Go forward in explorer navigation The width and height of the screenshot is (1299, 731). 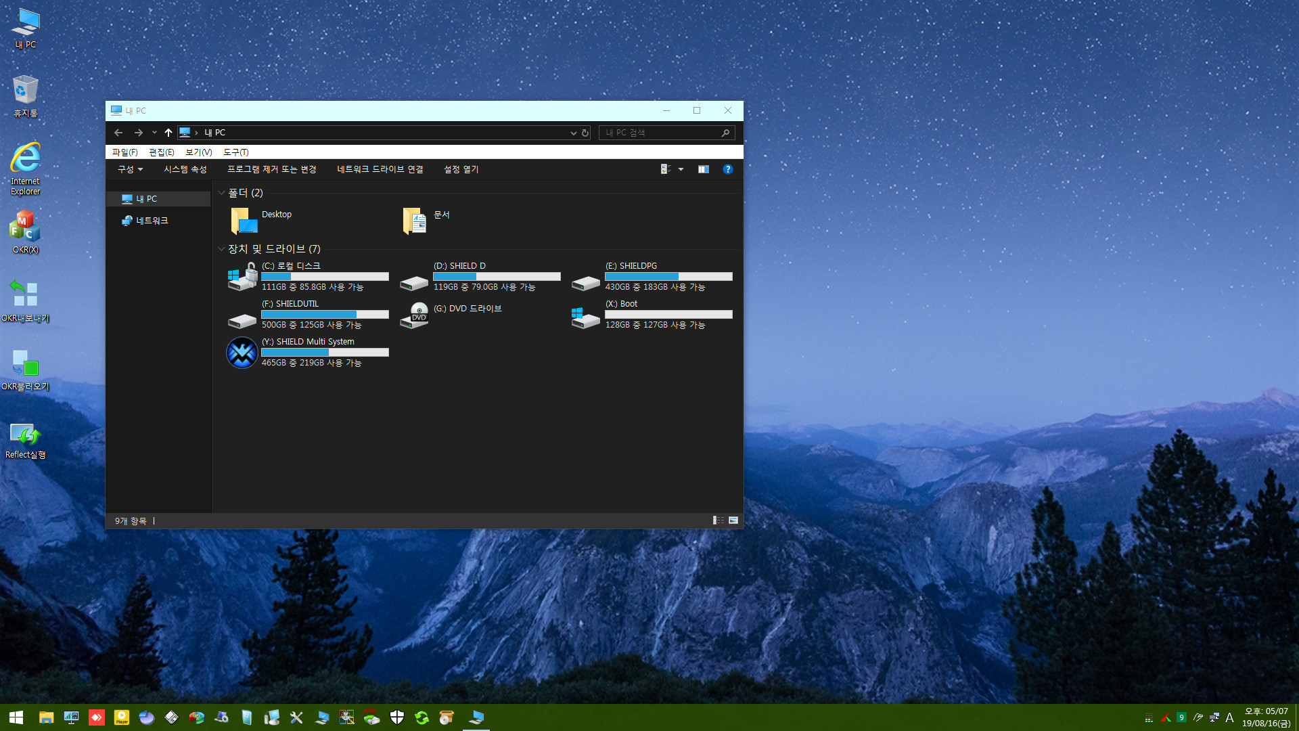pos(138,133)
